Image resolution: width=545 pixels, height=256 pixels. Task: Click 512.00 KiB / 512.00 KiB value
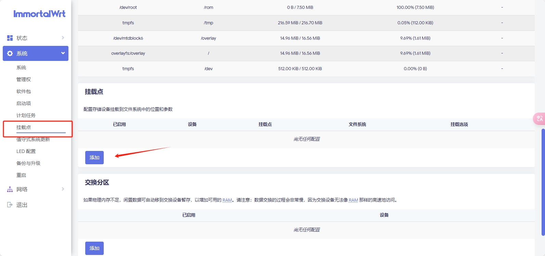pos(300,68)
